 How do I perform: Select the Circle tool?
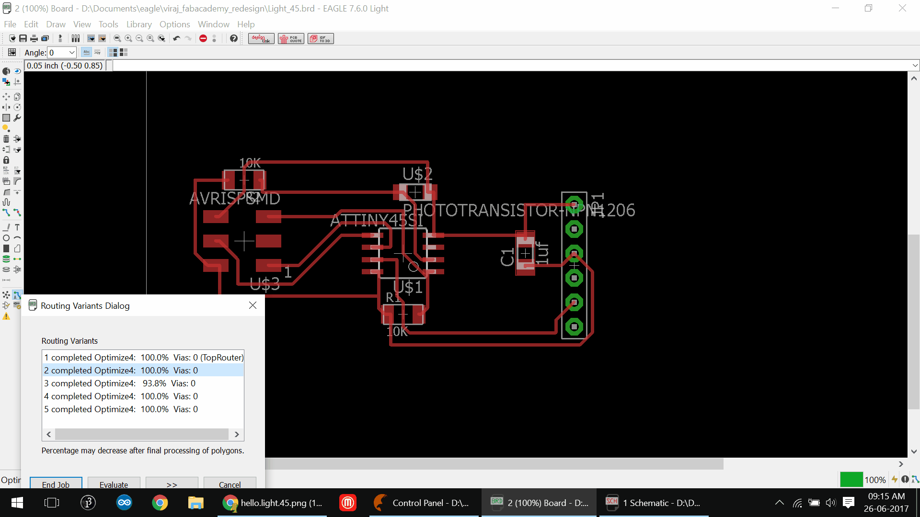coord(6,238)
